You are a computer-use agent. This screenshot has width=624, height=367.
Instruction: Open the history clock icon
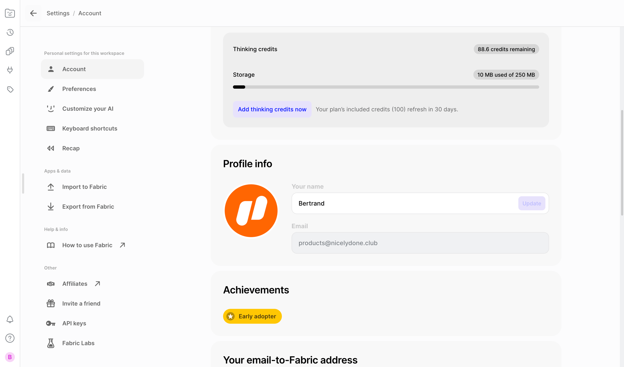[10, 32]
